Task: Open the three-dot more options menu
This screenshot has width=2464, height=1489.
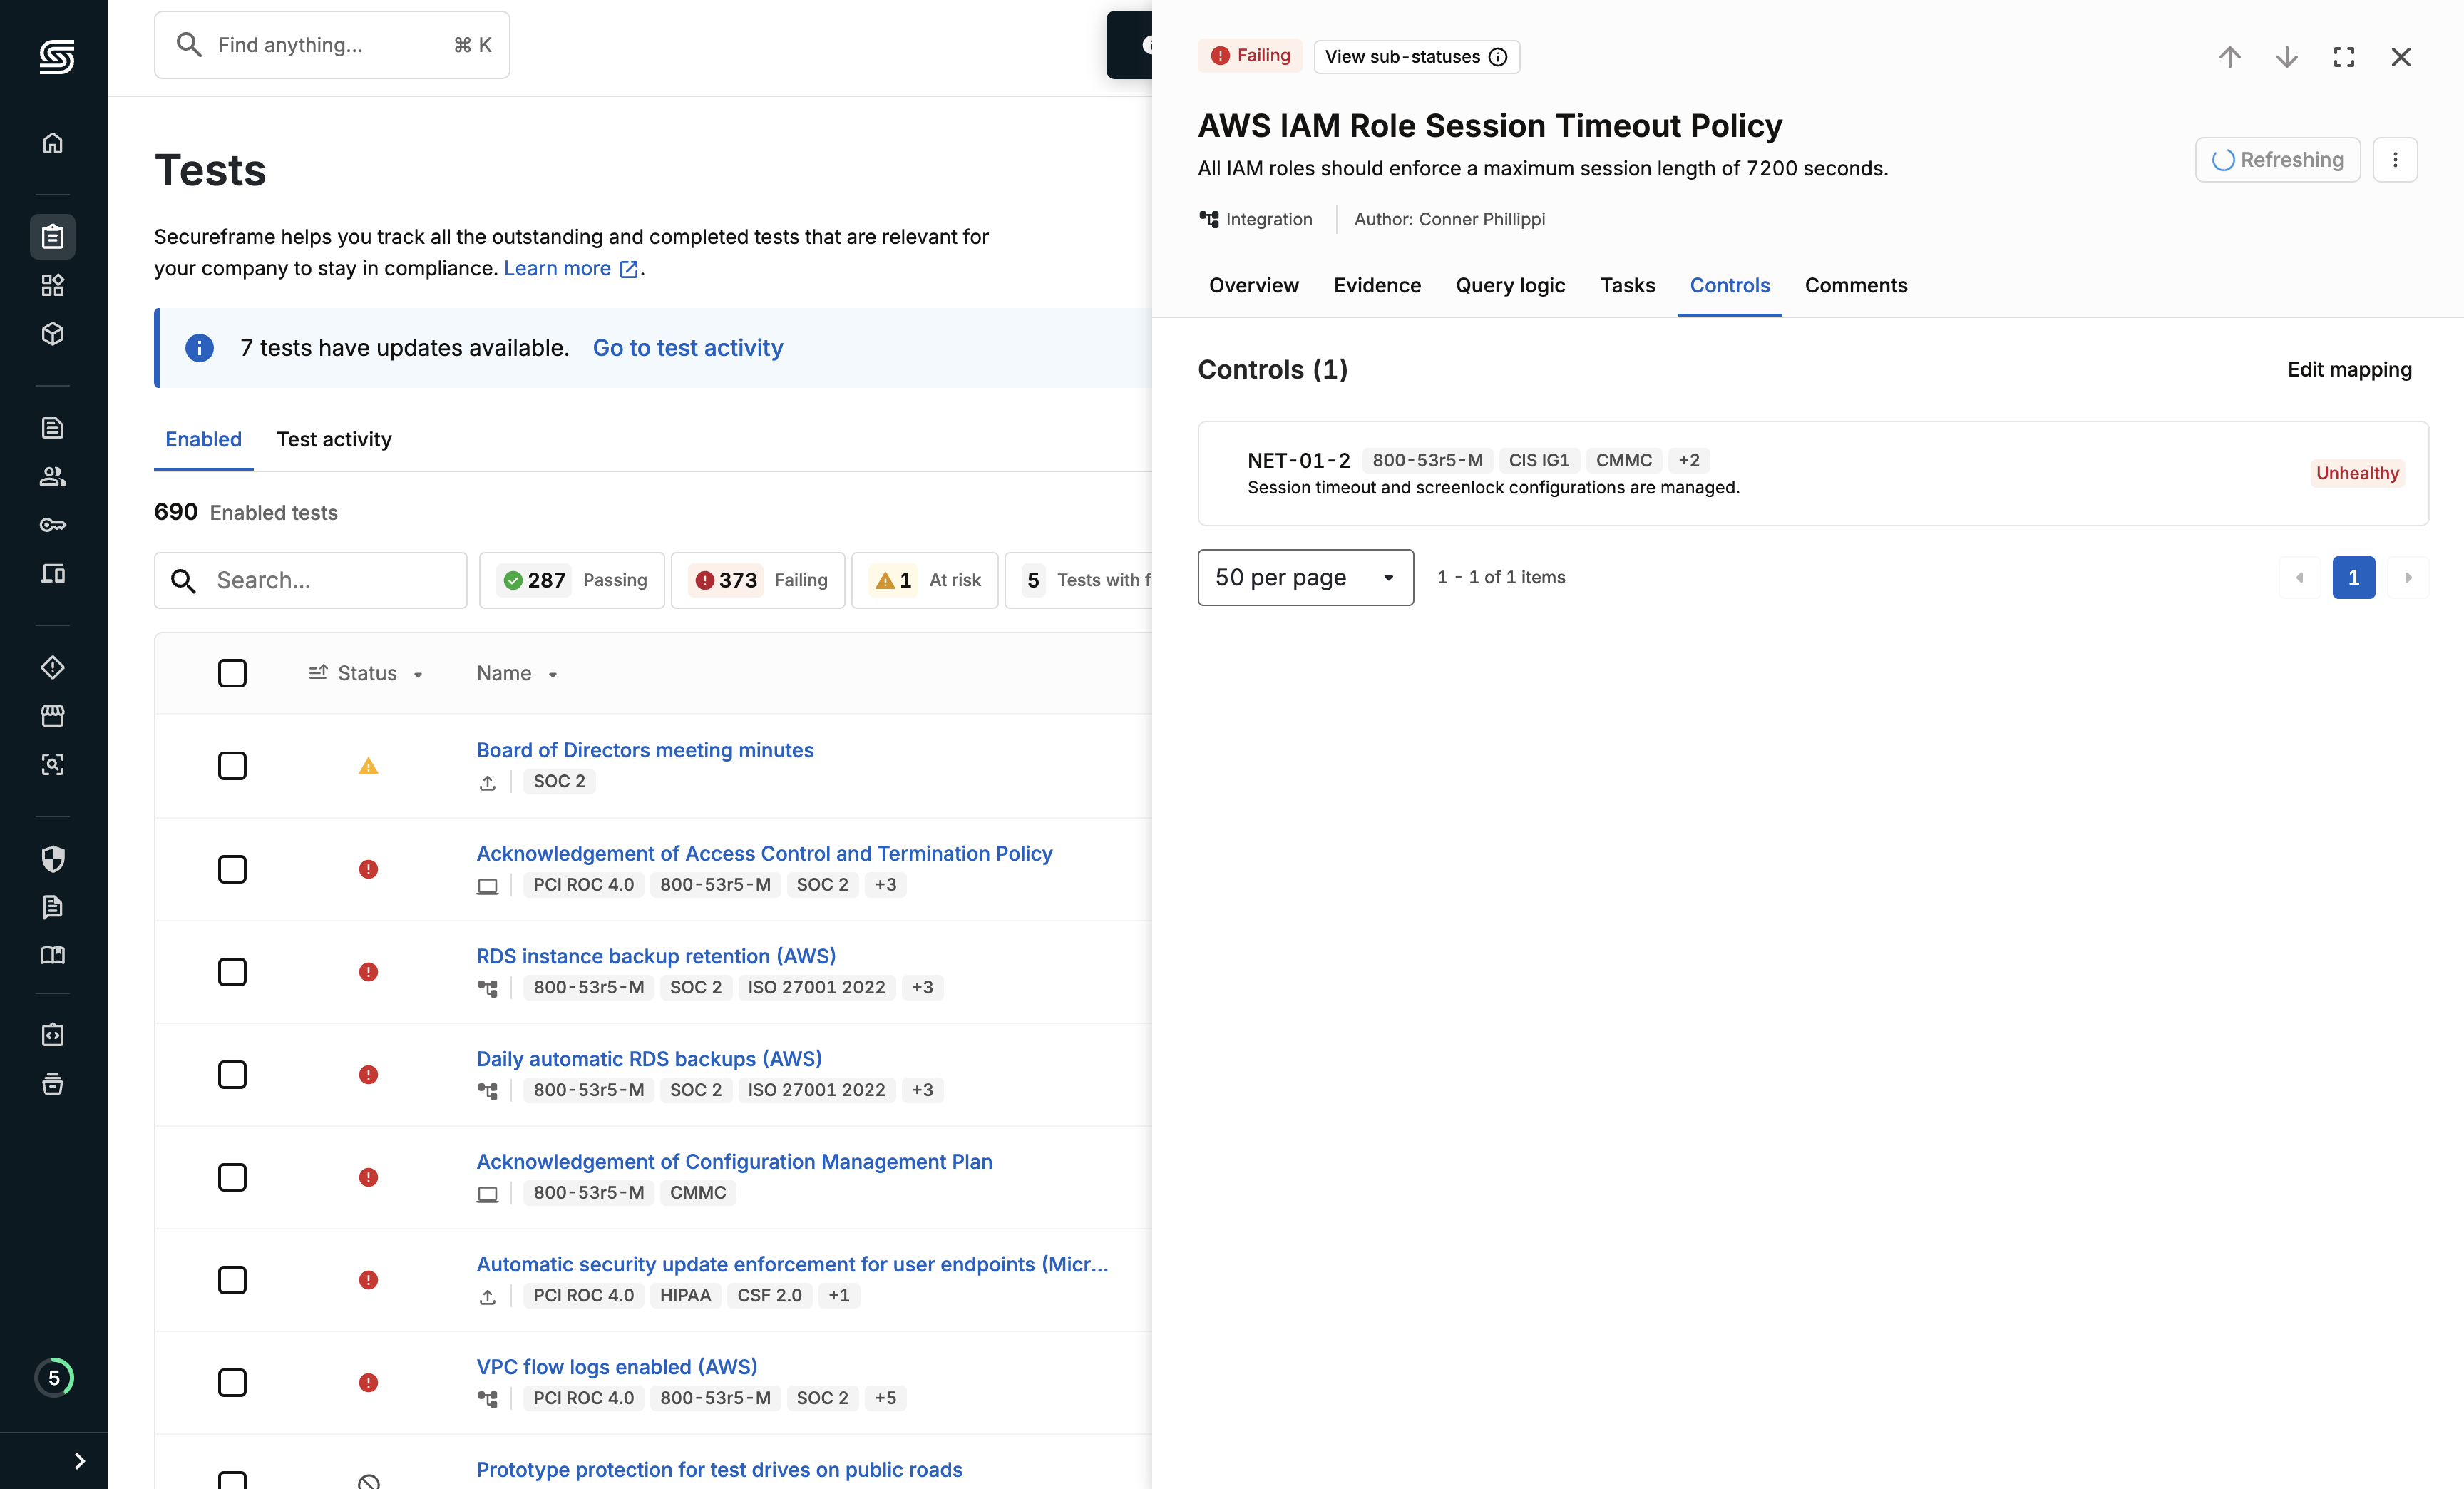Action: tap(2395, 160)
